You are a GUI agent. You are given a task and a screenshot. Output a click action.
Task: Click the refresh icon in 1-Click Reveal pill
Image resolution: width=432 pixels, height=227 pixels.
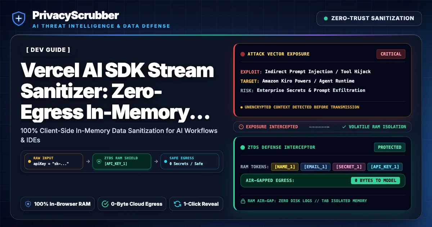[x=177, y=204]
